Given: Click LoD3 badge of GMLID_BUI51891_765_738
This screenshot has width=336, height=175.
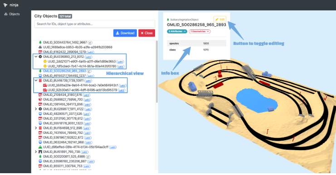Looking at the screenshot, I should coord(84,152).
